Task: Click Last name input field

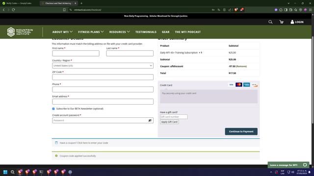Action: click(130, 53)
